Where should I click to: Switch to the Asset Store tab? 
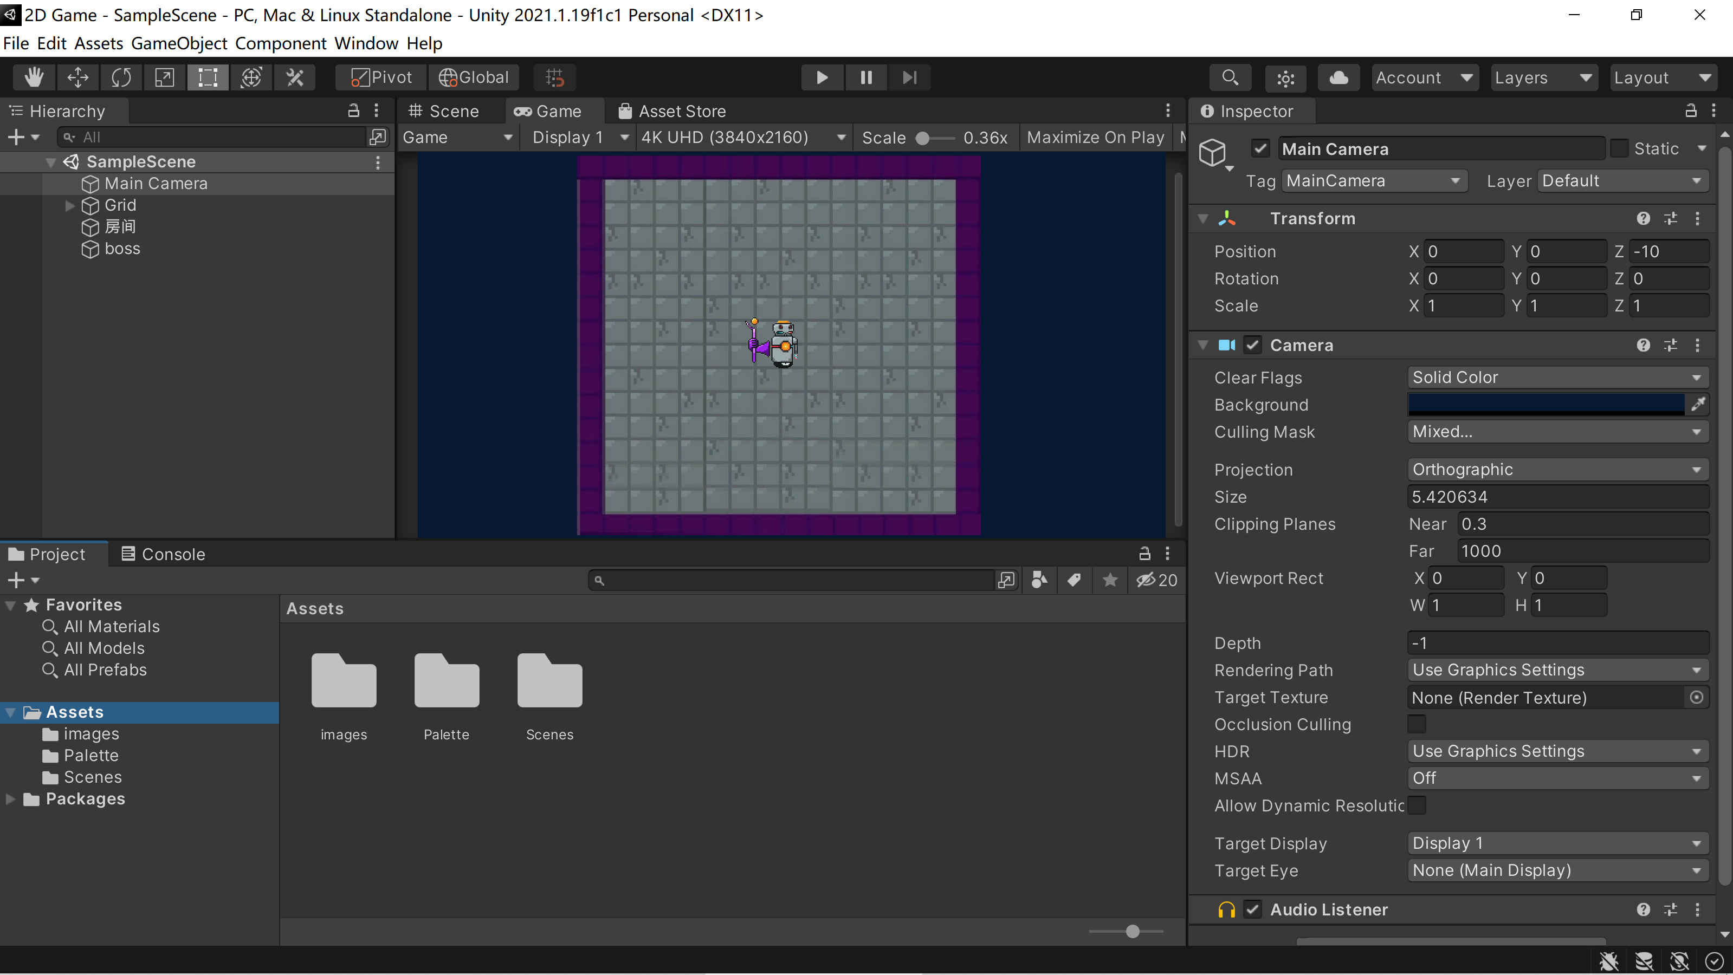click(671, 111)
